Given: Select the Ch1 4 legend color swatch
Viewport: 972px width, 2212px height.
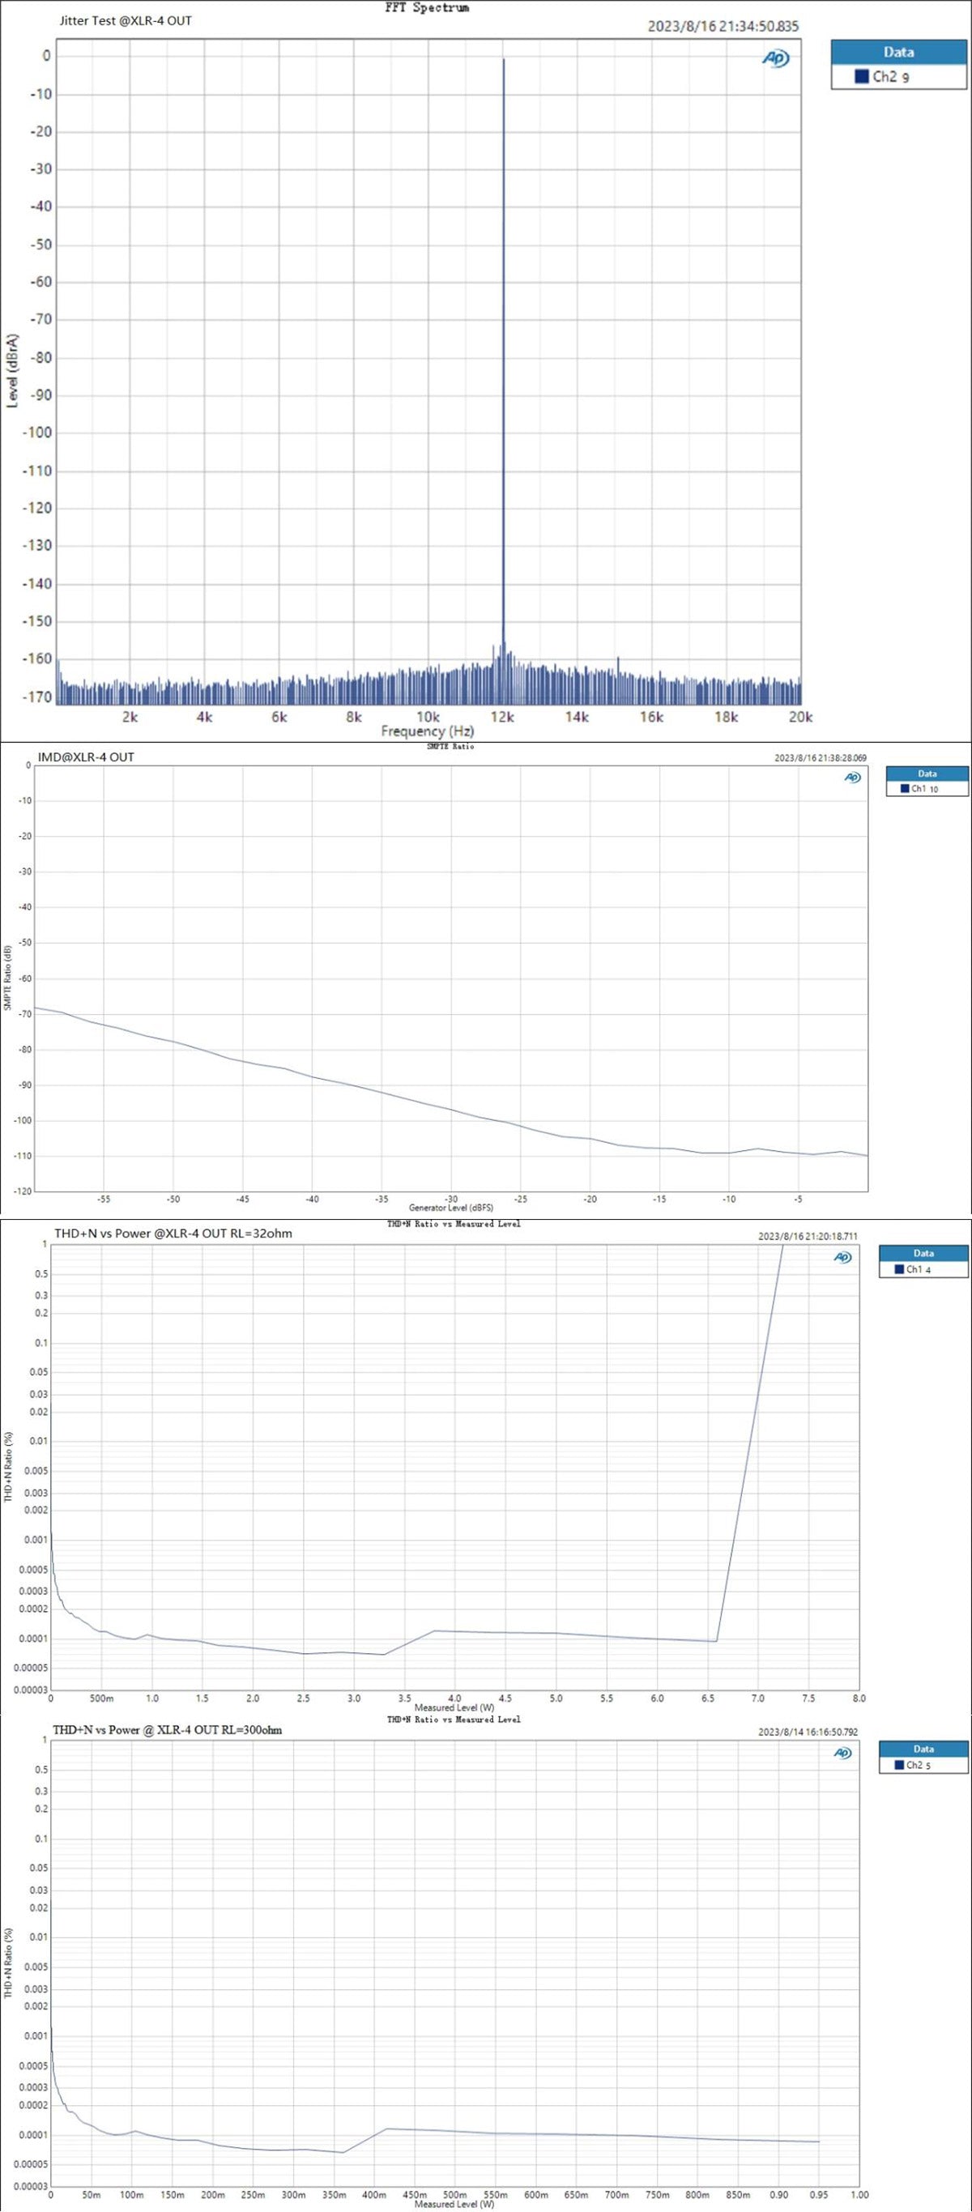Looking at the screenshot, I should tap(899, 1269).
